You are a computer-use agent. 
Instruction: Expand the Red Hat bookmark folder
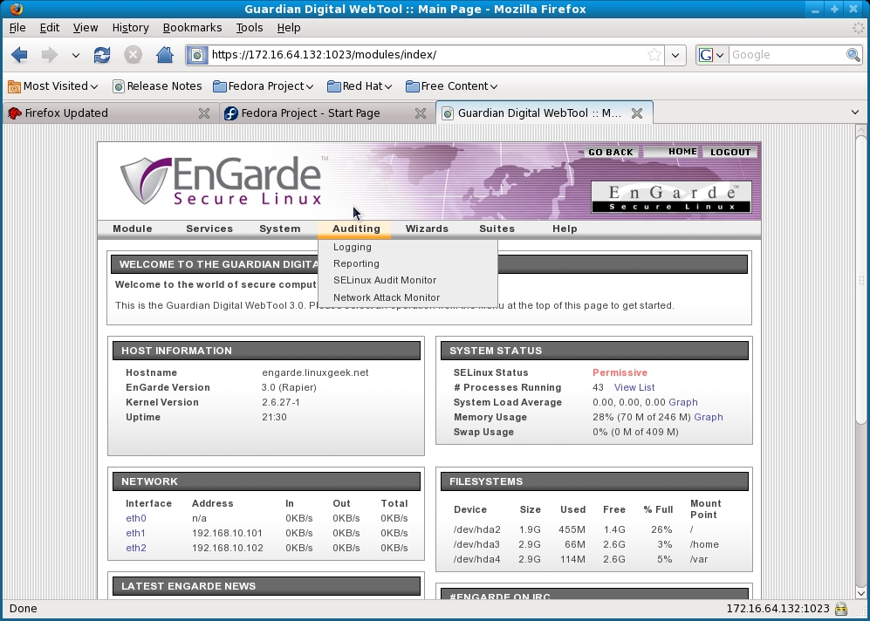360,86
